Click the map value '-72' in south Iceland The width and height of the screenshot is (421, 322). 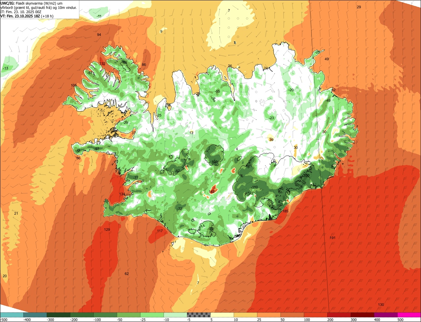[x=180, y=209]
